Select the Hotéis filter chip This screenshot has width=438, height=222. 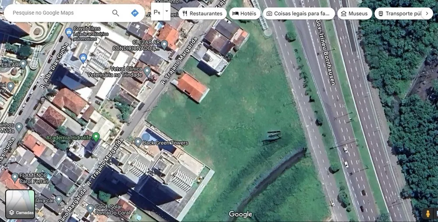pyautogui.click(x=244, y=14)
